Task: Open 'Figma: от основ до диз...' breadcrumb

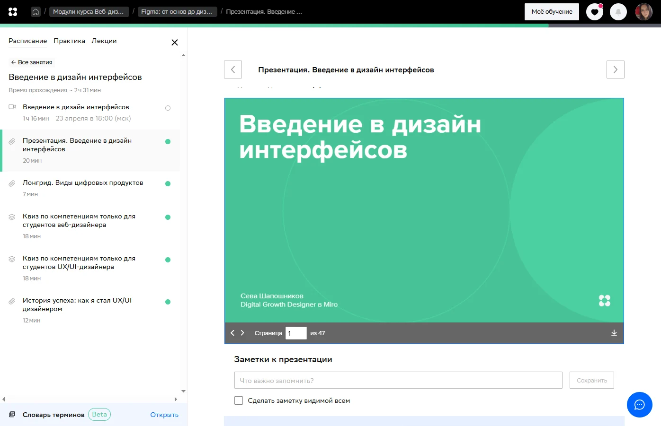Action: [x=178, y=12]
